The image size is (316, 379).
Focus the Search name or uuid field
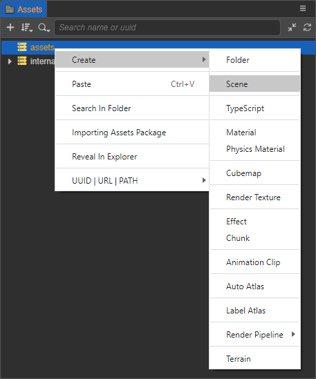167,28
